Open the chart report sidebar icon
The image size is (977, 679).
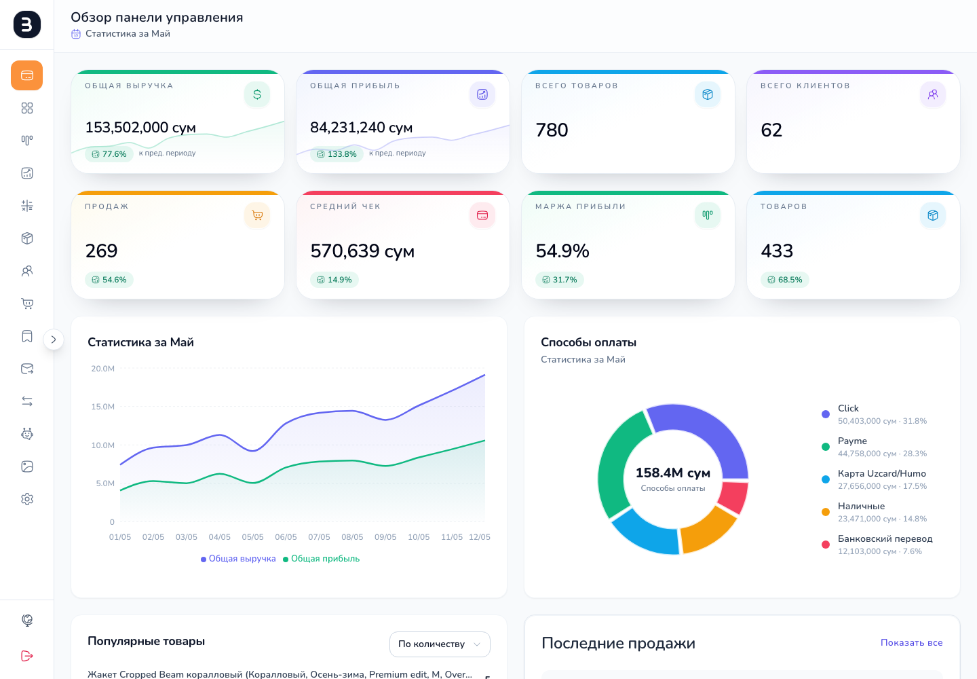pyautogui.click(x=27, y=173)
